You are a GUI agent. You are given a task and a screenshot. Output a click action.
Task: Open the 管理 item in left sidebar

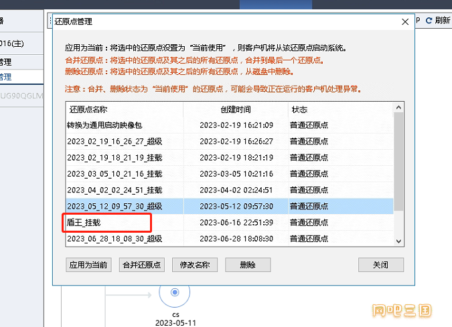[7, 77]
